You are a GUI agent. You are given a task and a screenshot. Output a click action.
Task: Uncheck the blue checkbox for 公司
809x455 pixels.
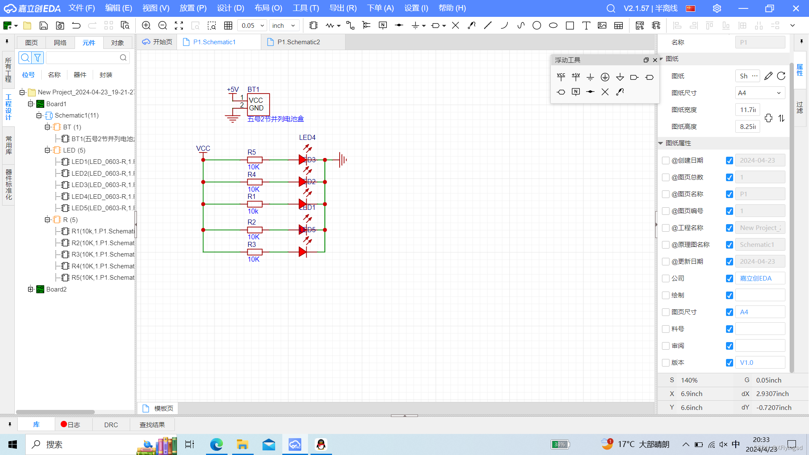pos(729,278)
